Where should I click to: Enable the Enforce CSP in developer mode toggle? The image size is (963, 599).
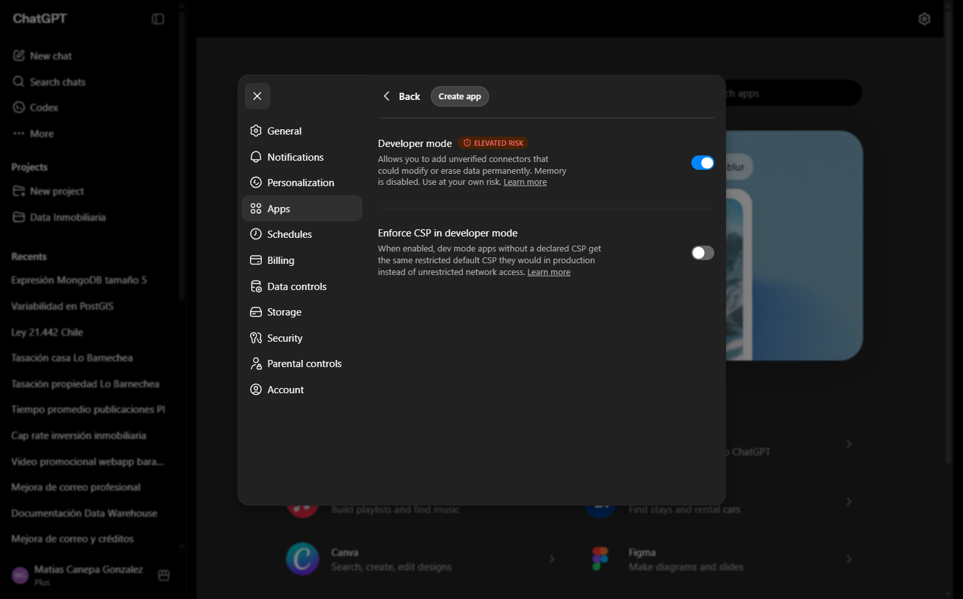click(x=703, y=253)
